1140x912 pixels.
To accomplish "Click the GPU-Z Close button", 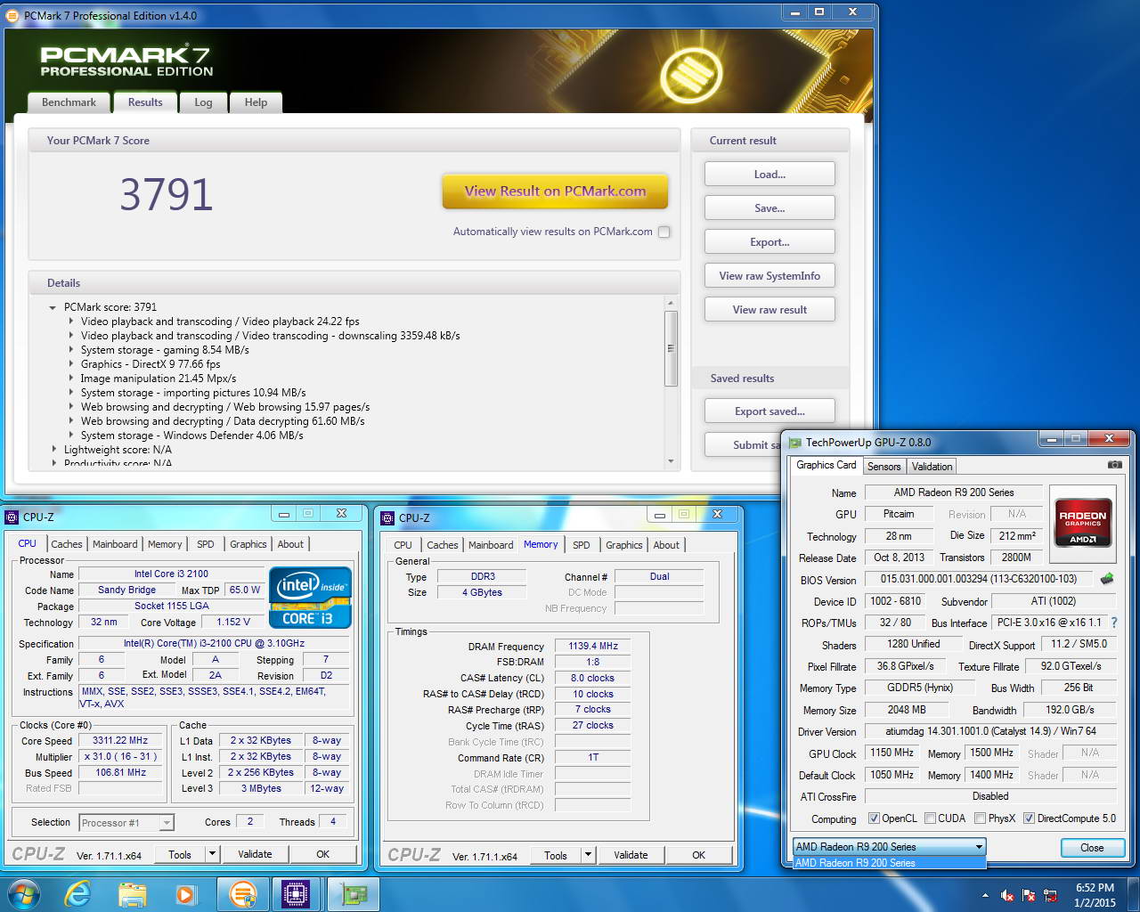I will point(1092,848).
